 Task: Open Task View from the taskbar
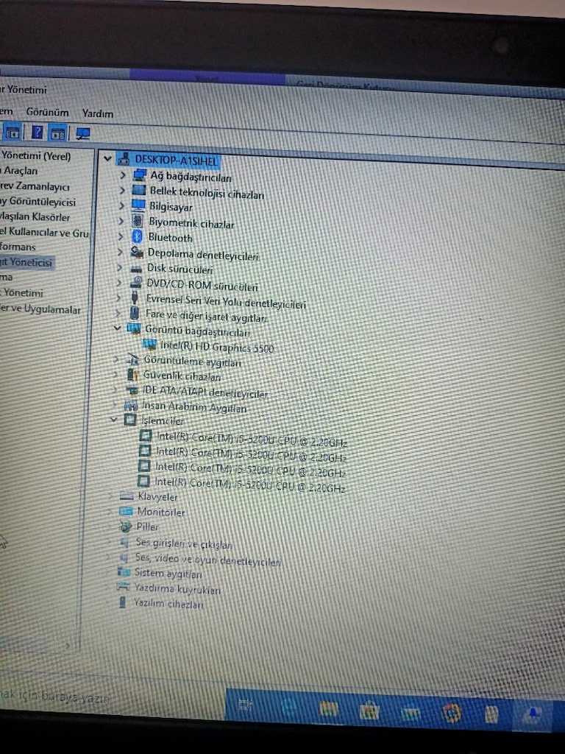[245, 705]
